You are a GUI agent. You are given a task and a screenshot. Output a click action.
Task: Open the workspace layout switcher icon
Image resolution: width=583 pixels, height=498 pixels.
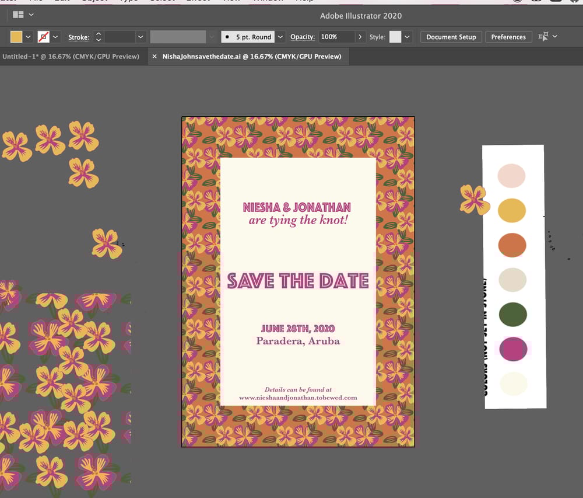18,15
